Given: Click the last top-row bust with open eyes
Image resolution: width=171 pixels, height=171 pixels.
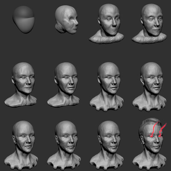Looking at the screenshot, I should (149, 24).
